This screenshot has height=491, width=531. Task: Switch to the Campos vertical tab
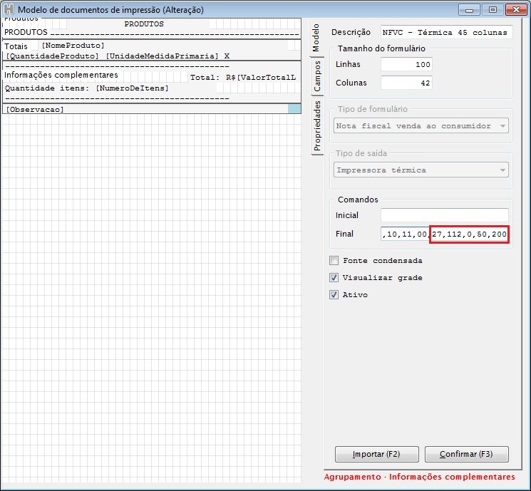(x=318, y=76)
